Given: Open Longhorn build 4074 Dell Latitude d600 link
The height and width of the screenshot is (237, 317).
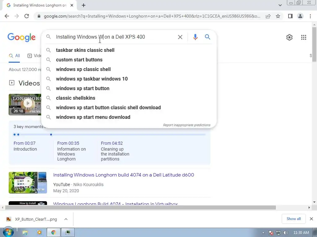Looking at the screenshot, I should pyautogui.click(x=124, y=175).
